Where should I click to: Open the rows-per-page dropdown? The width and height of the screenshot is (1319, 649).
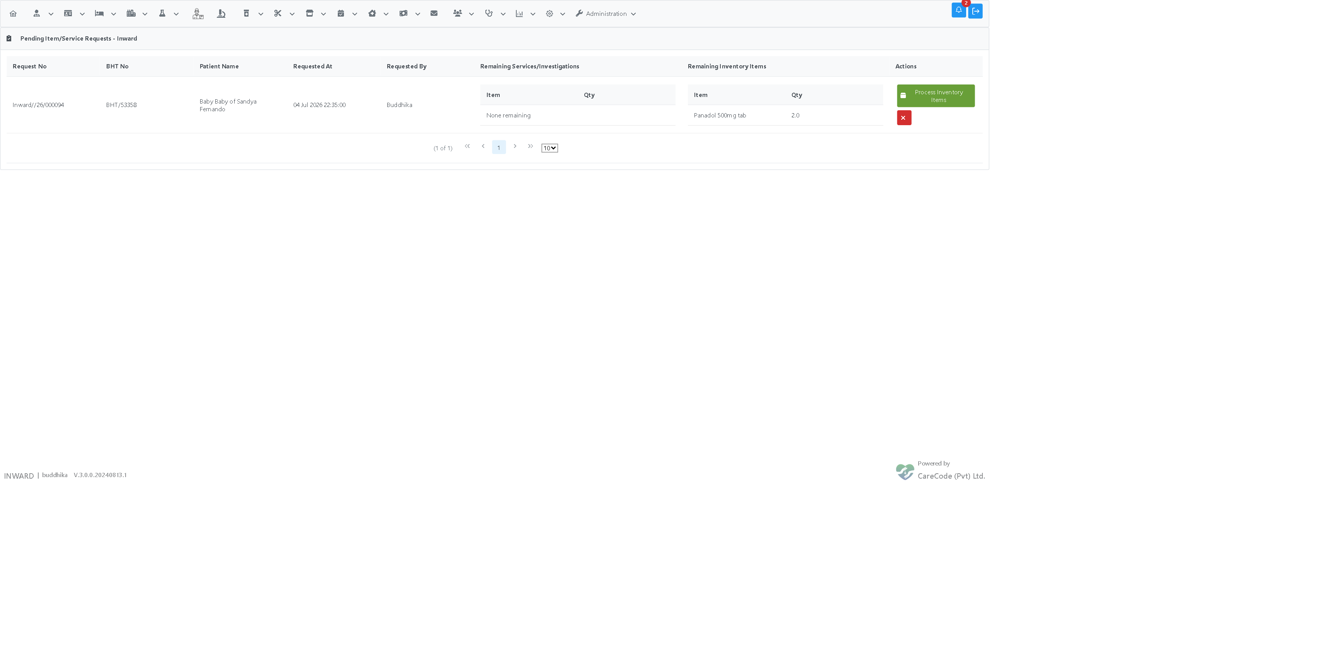[550, 148]
